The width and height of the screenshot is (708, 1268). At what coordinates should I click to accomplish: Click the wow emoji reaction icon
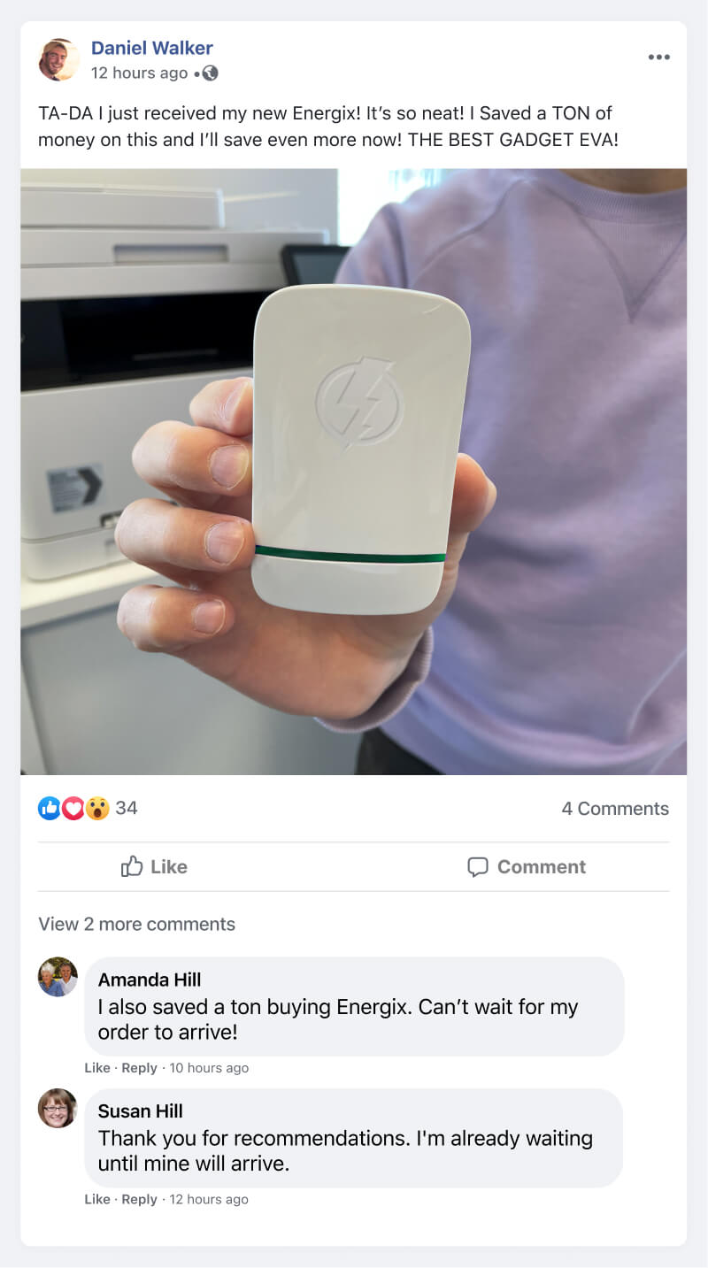pyautogui.click(x=96, y=808)
